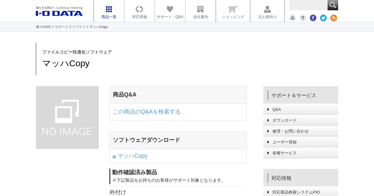Open the sitemap icon
Screen dimensions: 374x196
[292, 18]
